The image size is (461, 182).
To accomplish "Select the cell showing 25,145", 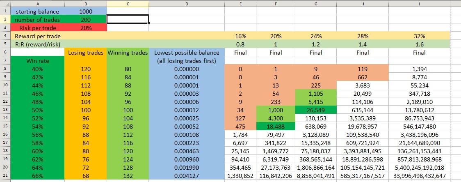I will (240, 152).
